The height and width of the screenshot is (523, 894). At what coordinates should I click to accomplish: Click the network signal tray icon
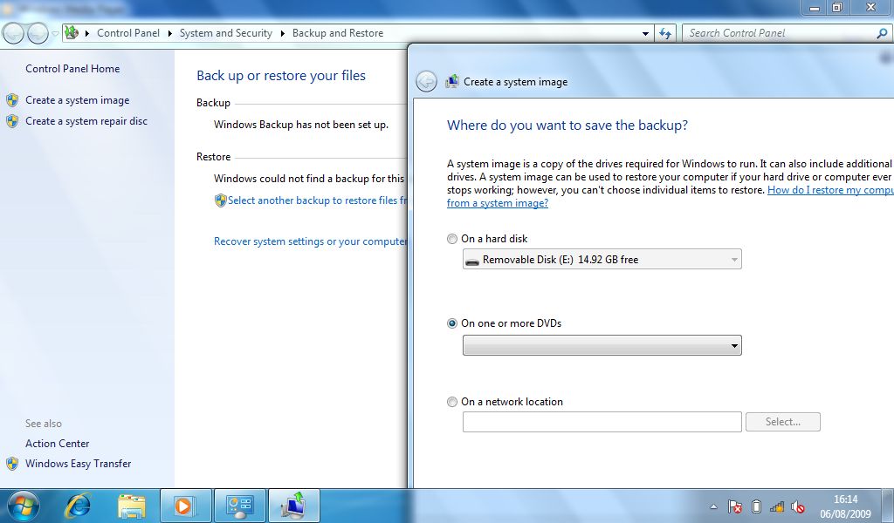click(776, 506)
